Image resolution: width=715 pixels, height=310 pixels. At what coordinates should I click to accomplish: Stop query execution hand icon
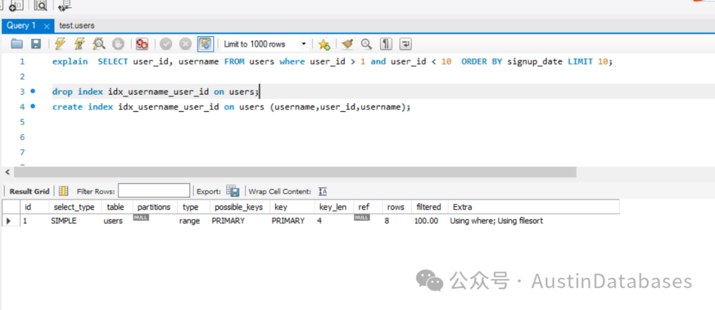click(x=118, y=44)
